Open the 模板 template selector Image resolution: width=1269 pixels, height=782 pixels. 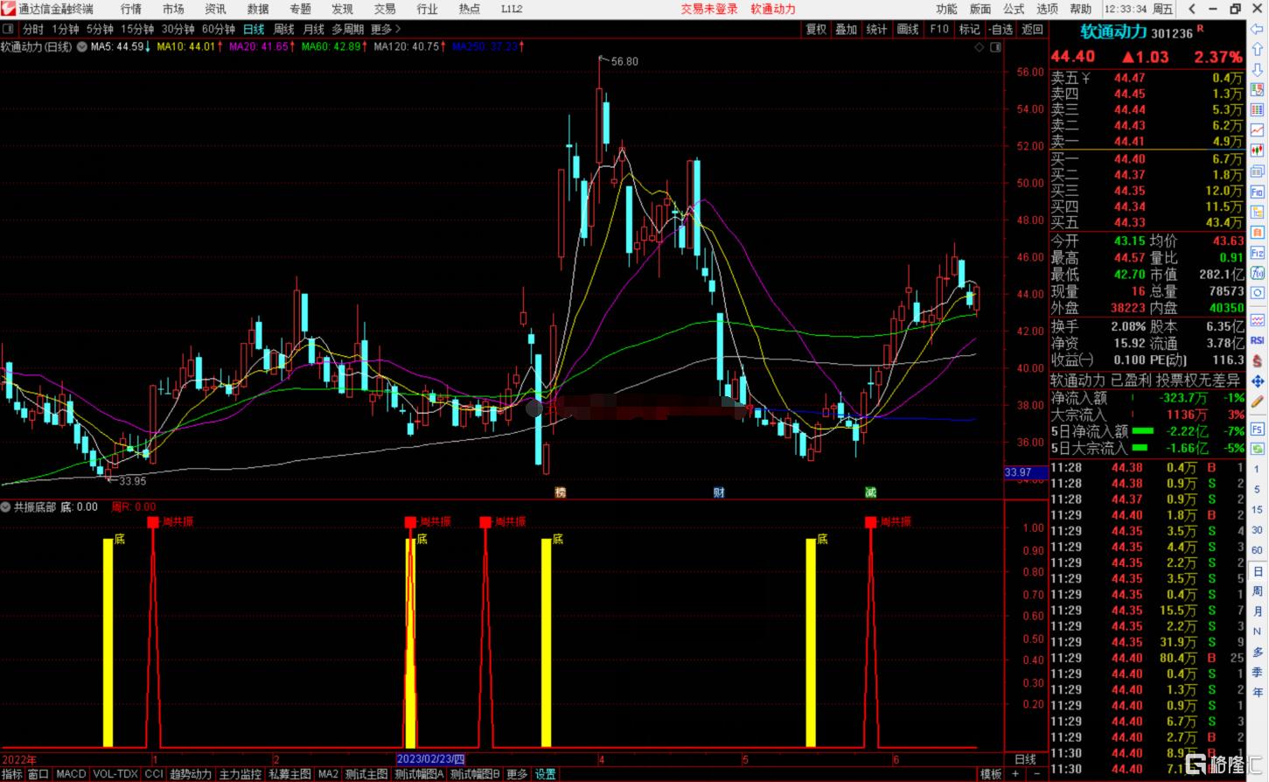(990, 774)
